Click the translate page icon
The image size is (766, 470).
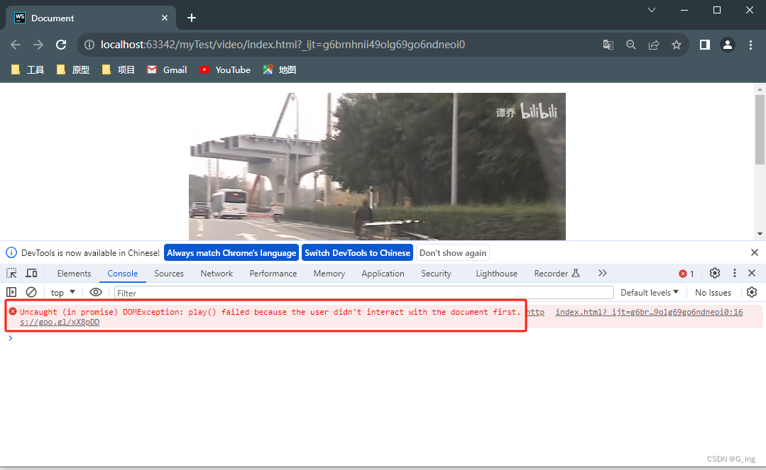tap(608, 45)
